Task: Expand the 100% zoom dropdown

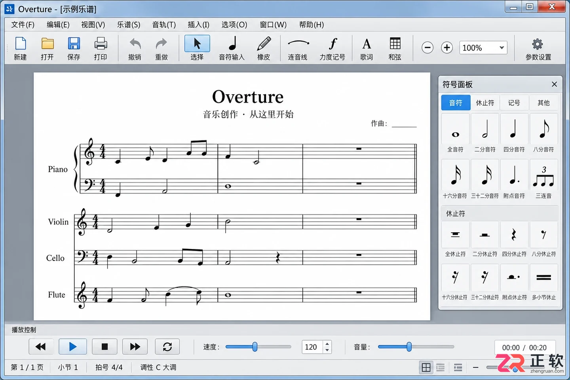Action: [502, 48]
